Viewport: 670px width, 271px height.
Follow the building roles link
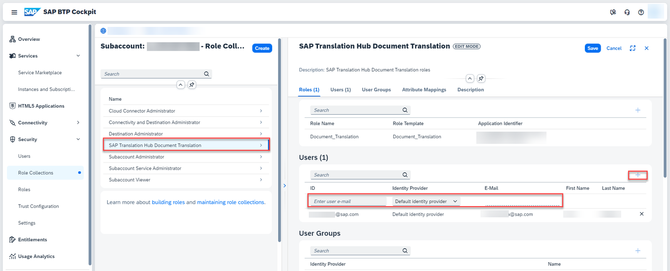click(168, 202)
